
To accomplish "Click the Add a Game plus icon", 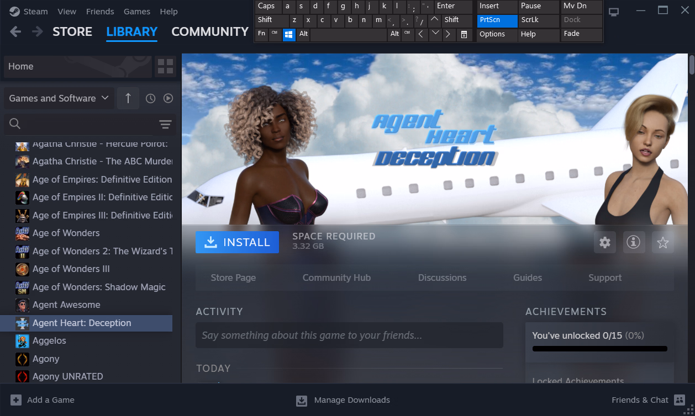I will [x=16, y=400].
